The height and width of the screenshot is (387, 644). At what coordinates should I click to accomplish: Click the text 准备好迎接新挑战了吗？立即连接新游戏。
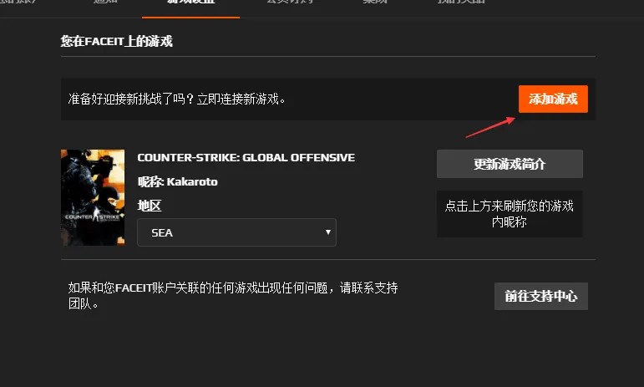[x=177, y=99]
